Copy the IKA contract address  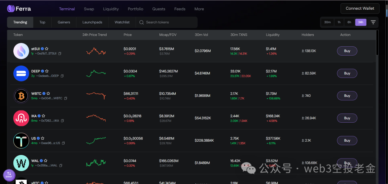coord(63,121)
